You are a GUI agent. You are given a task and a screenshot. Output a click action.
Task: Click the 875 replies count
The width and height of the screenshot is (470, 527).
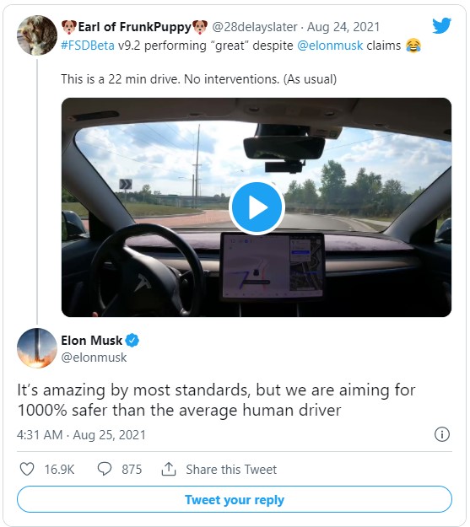pyautogui.click(x=132, y=469)
